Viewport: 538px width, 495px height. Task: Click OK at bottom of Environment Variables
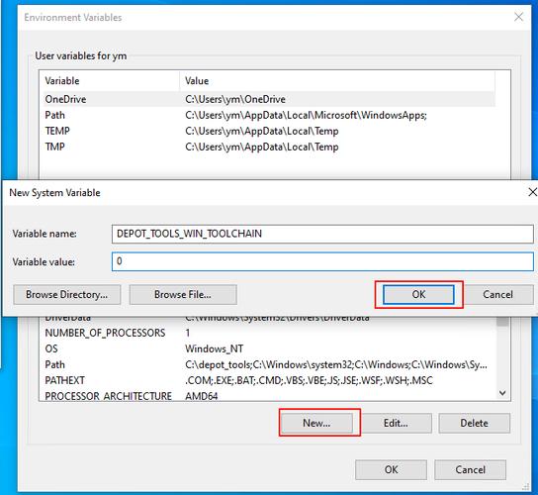coord(392,469)
